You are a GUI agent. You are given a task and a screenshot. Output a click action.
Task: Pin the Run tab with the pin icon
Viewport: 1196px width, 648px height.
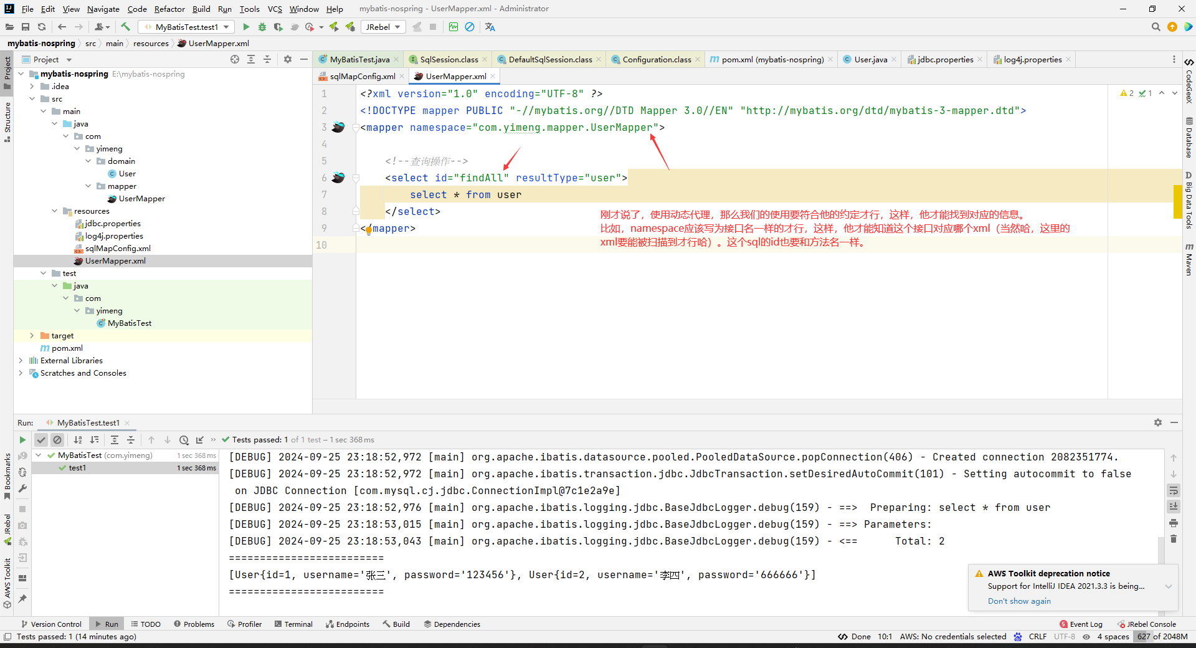coord(22,599)
